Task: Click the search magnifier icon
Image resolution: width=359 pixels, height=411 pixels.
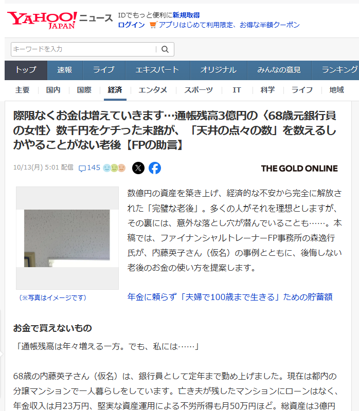Action: [165, 49]
